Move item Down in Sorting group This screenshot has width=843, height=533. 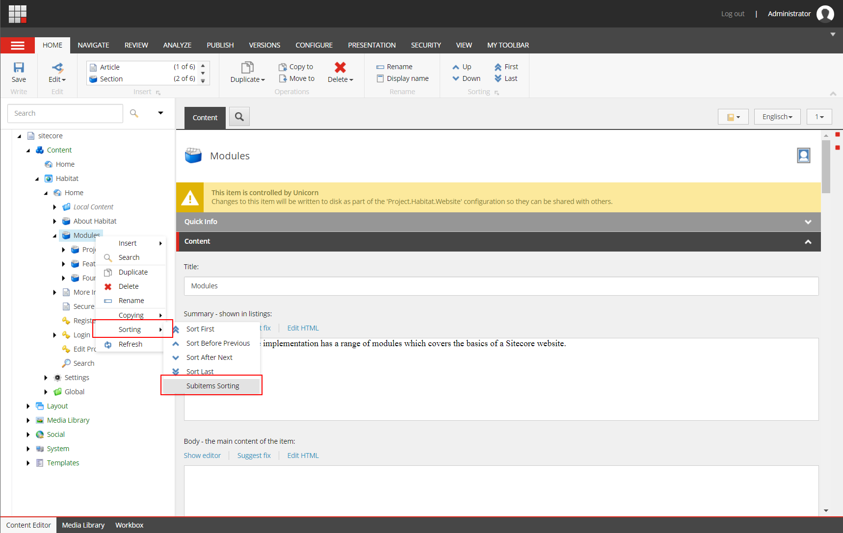[466, 78]
